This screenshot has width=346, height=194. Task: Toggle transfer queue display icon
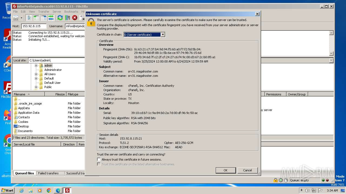(x=51, y=18)
